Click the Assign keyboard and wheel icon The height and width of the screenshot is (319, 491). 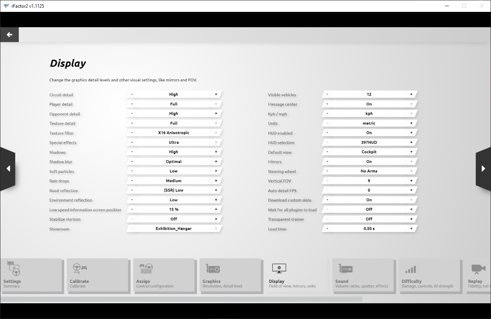146,268
